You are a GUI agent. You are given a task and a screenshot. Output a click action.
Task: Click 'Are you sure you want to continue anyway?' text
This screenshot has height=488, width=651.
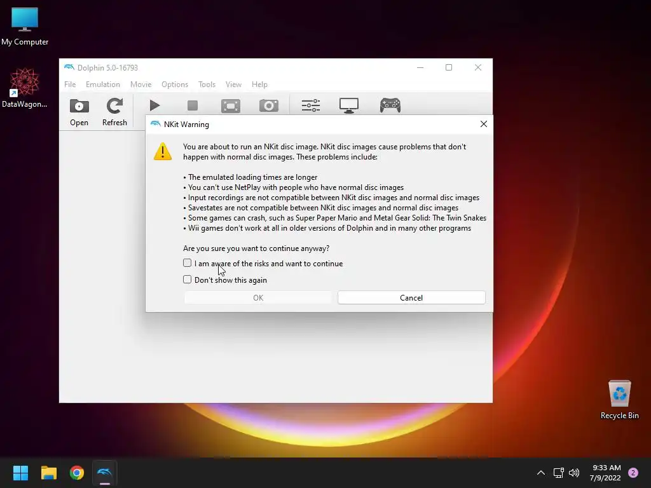(256, 248)
